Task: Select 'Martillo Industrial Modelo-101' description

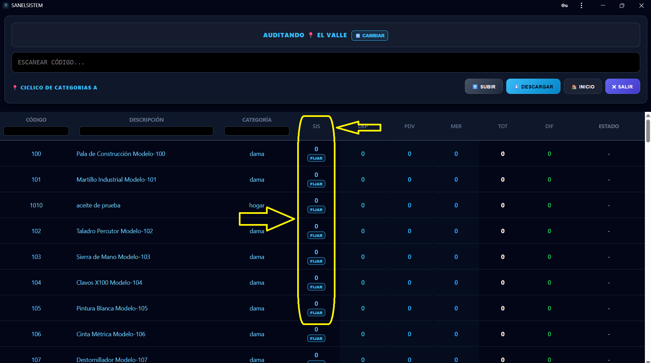Action: [116, 180]
